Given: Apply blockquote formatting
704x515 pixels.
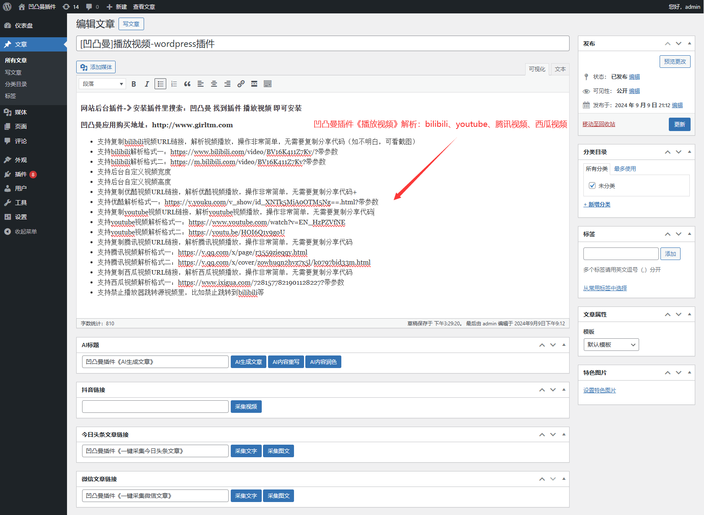Looking at the screenshot, I should [x=187, y=84].
